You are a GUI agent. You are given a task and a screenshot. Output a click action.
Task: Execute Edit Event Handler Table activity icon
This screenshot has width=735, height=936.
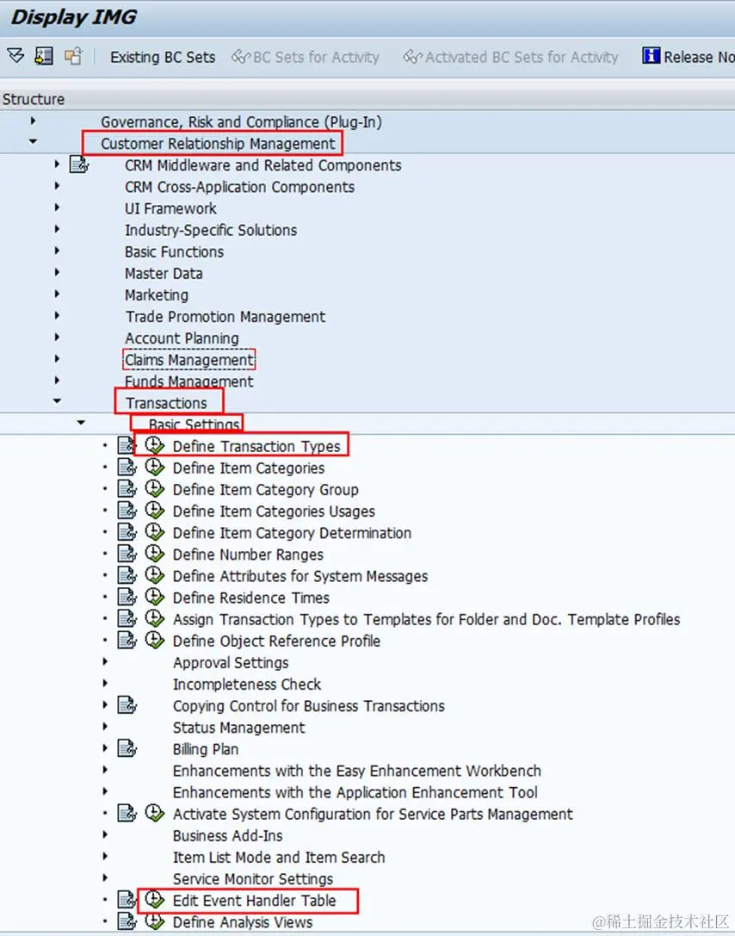click(x=155, y=900)
